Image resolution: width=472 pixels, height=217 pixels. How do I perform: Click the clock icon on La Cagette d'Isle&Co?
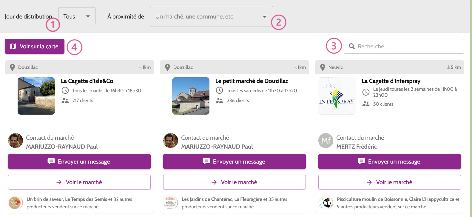(x=65, y=90)
